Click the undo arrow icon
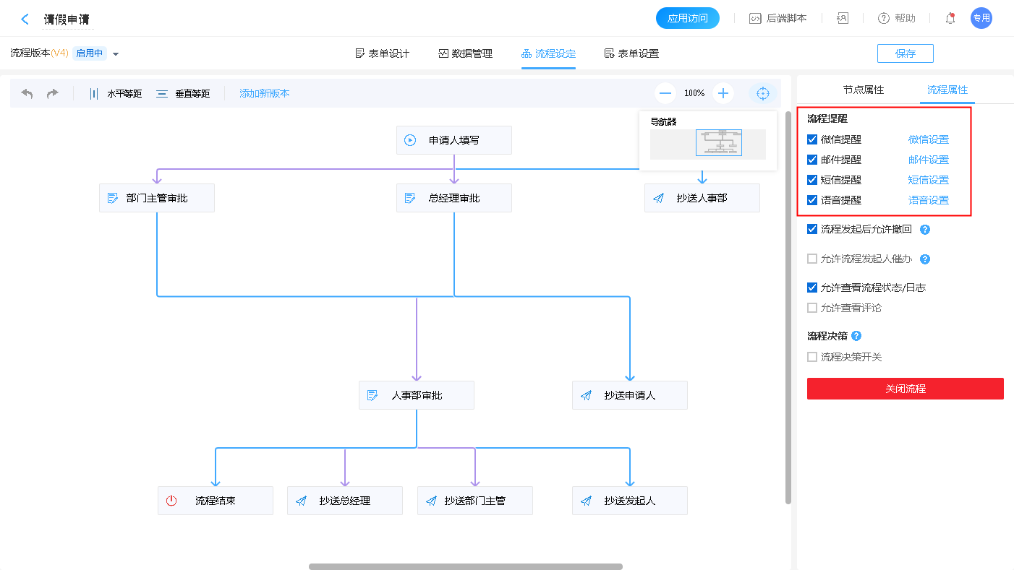 pyautogui.click(x=27, y=93)
